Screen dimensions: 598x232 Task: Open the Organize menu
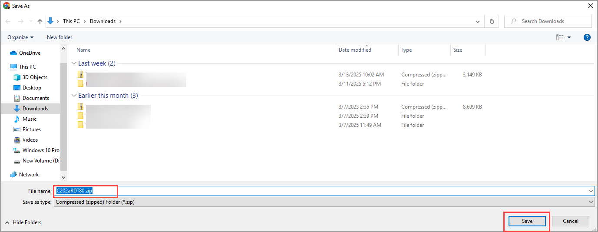(x=20, y=37)
